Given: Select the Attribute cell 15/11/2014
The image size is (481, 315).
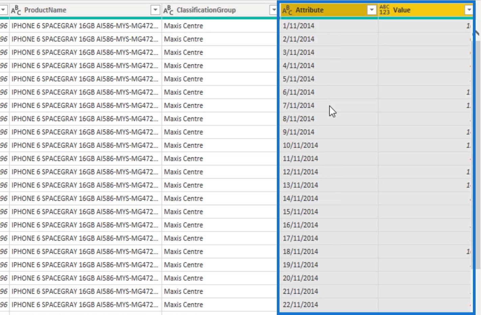Looking at the screenshot, I should pyautogui.click(x=329, y=212).
